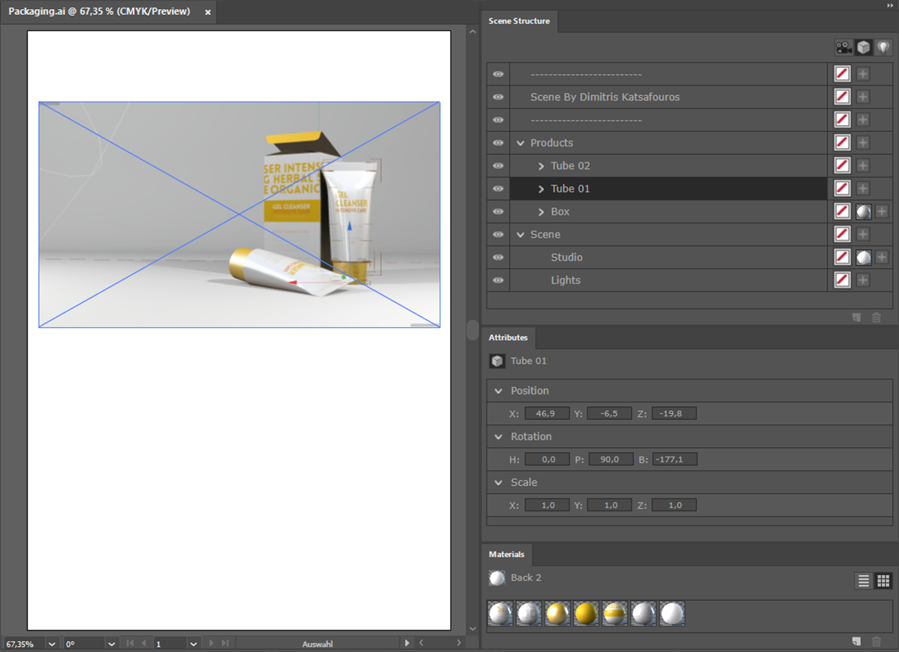Viewport: 899px width, 652px height.
Task: Switch to the Packaging.ai document tab
Action: coord(100,12)
